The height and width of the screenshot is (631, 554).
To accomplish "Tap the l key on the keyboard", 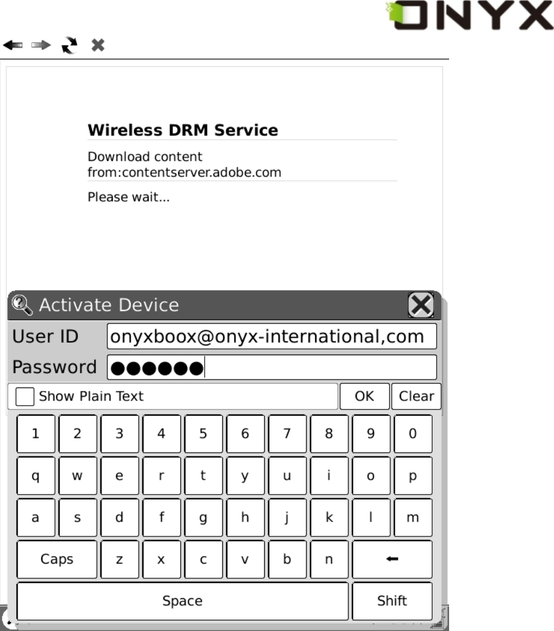I will click(x=371, y=518).
